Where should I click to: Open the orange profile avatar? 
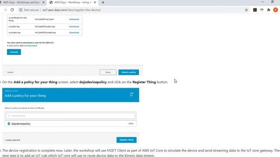(x=275, y=10)
